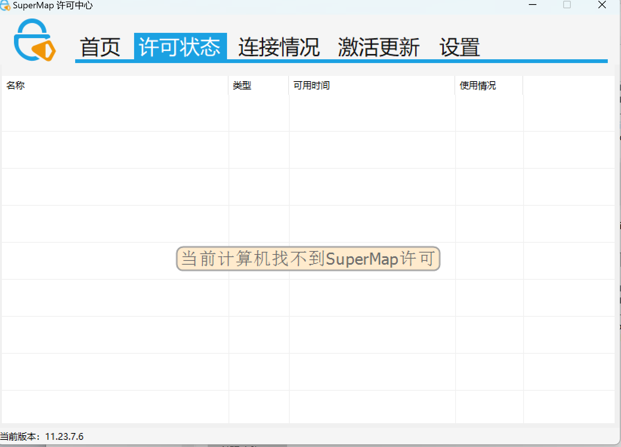Minimize the SuperMap 许可中心 window
Image resolution: width=621 pixels, height=447 pixels.
(x=533, y=5)
